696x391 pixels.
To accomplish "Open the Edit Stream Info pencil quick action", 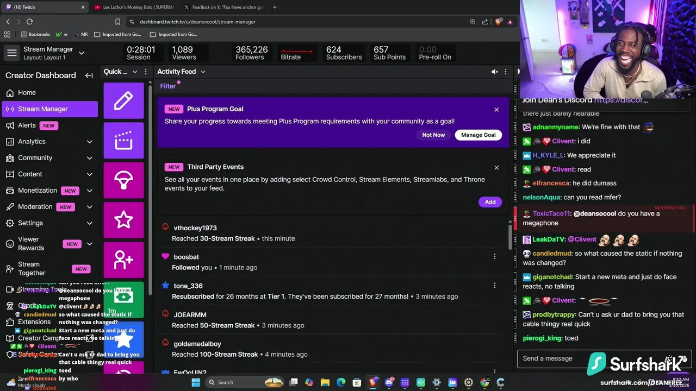I will (123, 100).
